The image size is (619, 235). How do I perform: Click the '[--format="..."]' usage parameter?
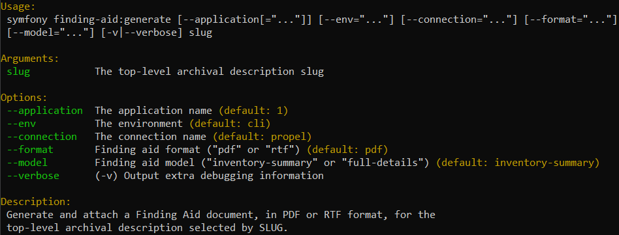pos(570,20)
